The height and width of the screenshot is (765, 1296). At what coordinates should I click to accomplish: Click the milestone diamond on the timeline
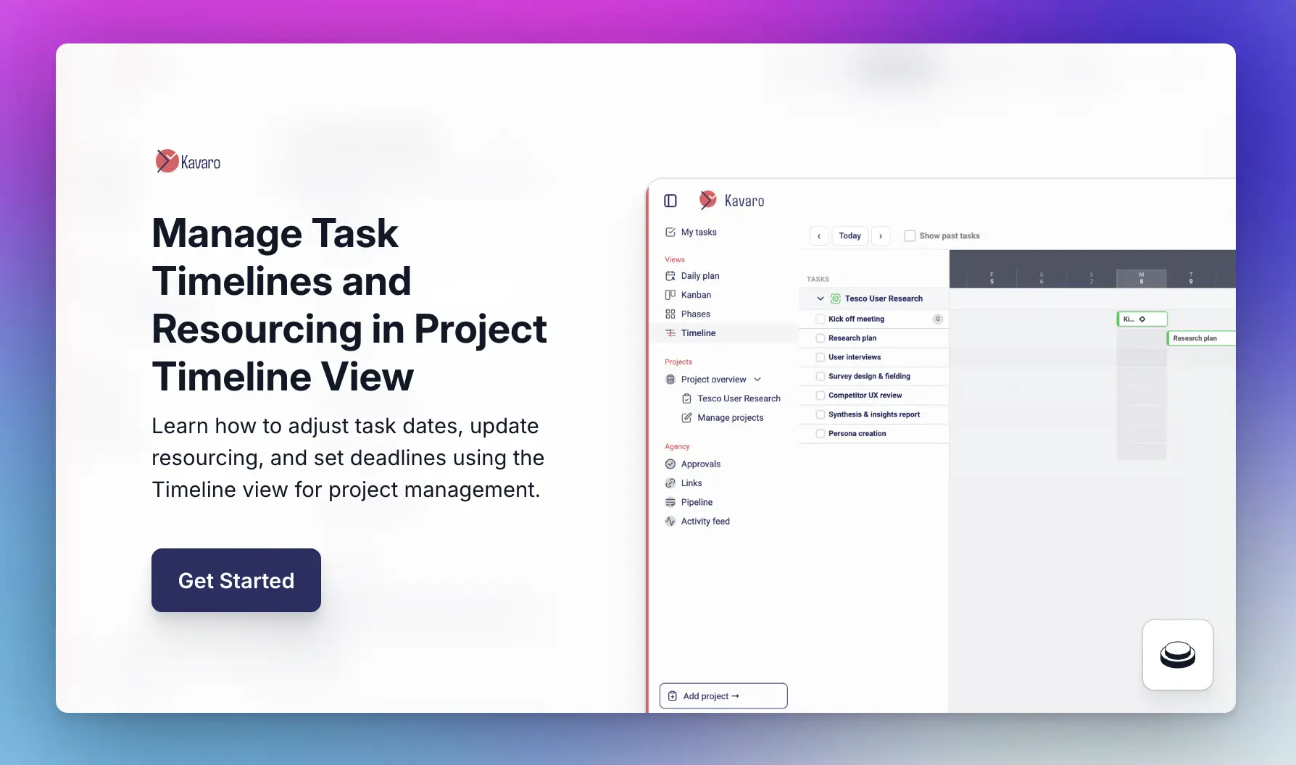coord(1142,319)
